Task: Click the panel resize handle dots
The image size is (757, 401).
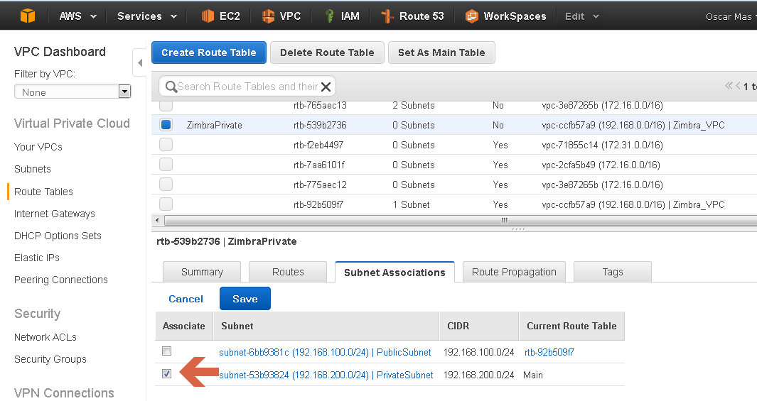Action: (x=518, y=229)
